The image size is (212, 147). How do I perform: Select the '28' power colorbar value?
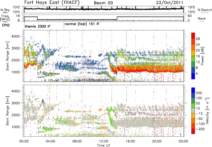coord(198,39)
